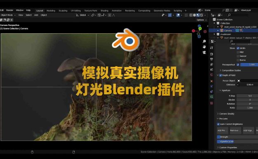258x159 pixels.
Task: Click the Add Pro Lens button
Action: 223,131
